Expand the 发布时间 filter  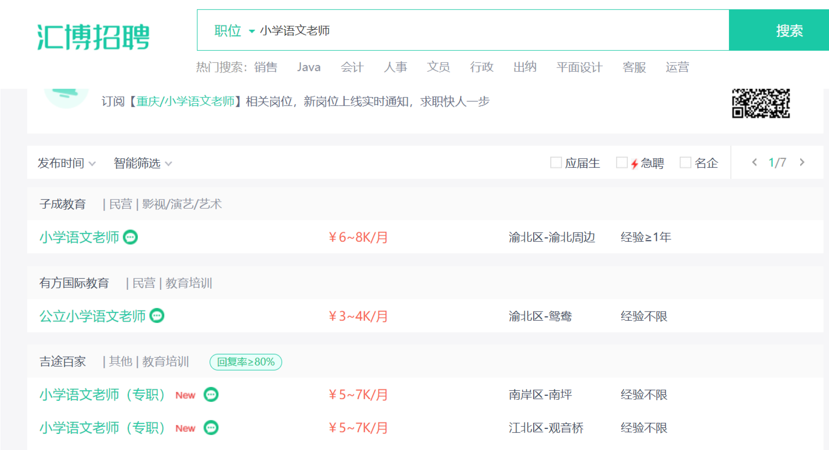click(x=66, y=163)
